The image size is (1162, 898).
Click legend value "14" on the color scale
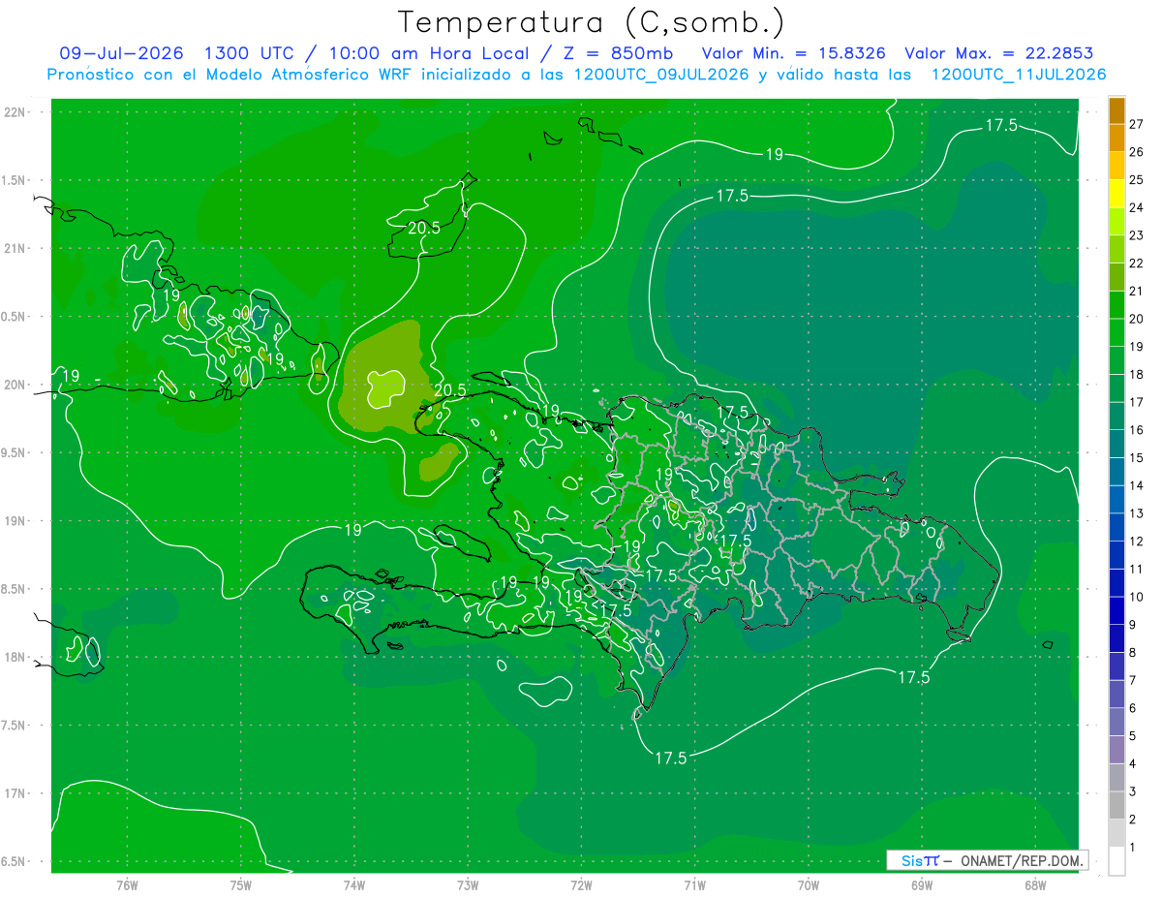click(x=1136, y=485)
